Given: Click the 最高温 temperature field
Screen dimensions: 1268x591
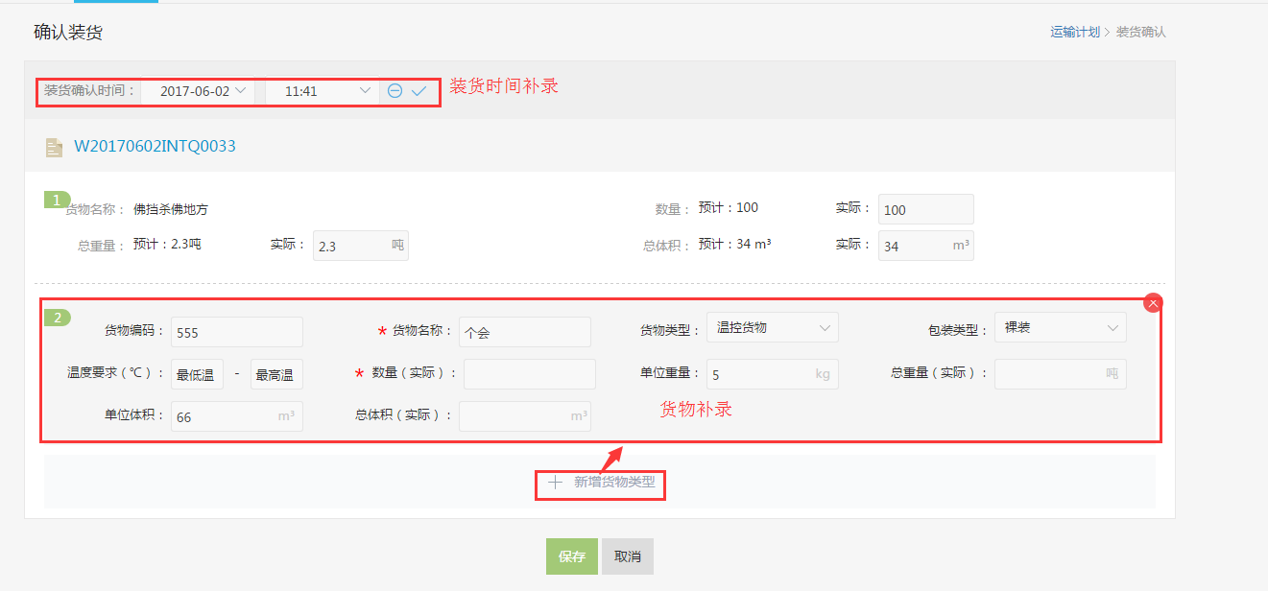Looking at the screenshot, I should (276, 374).
